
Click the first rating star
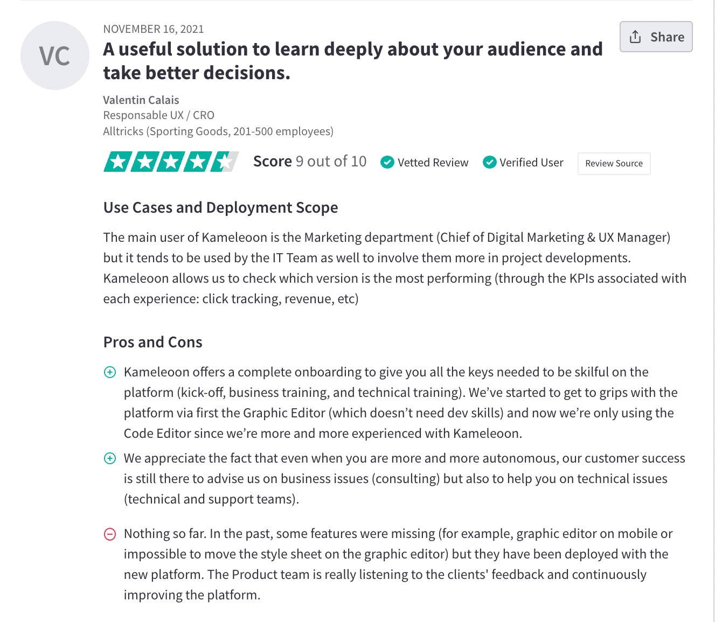(x=118, y=162)
